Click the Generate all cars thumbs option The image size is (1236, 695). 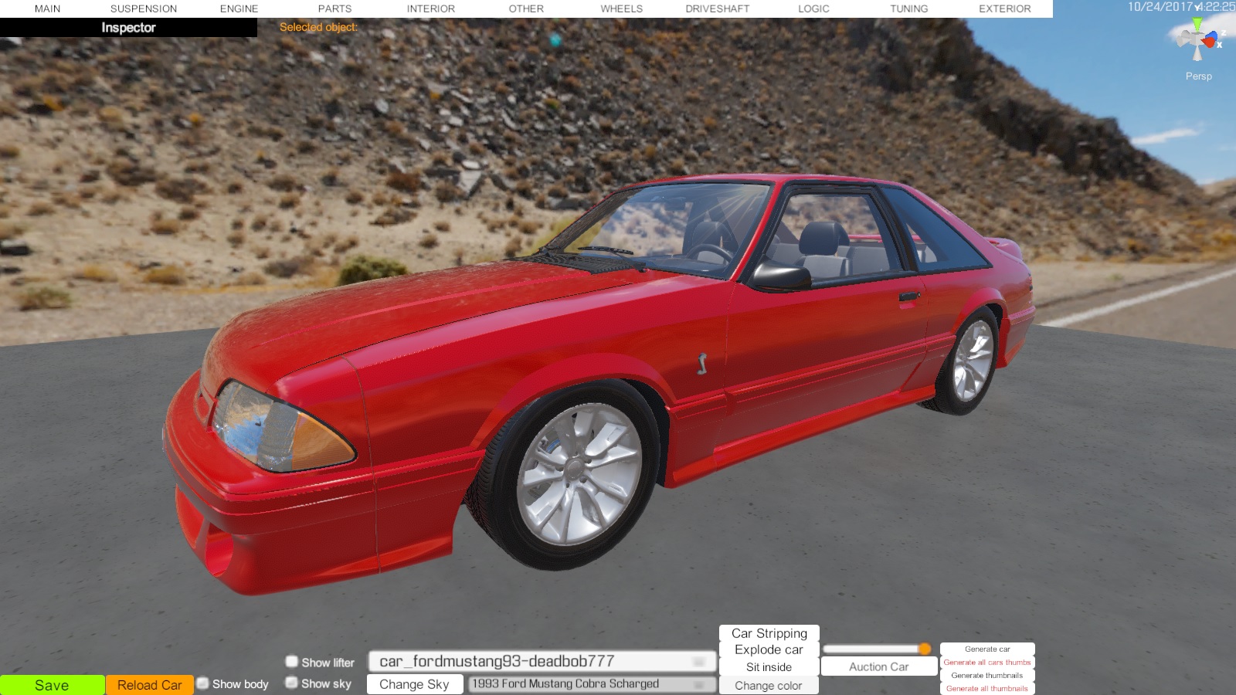[x=986, y=663]
